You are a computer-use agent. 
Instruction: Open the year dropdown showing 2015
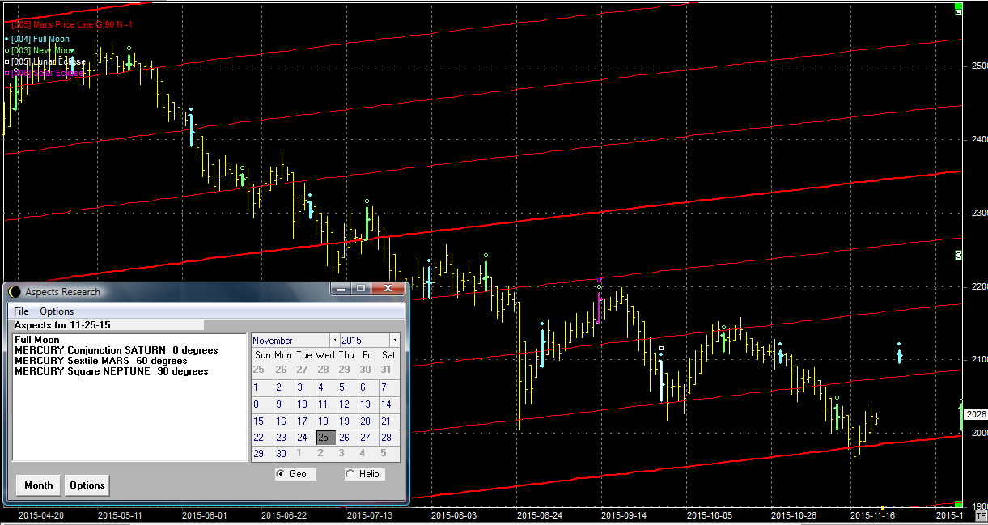click(x=394, y=341)
